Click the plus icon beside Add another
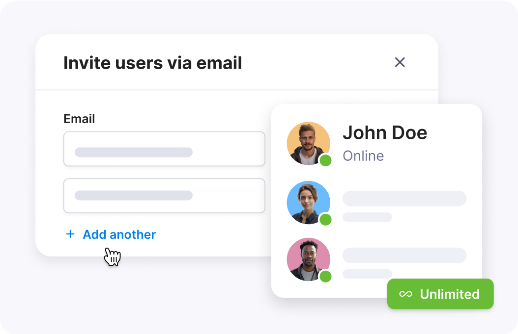This screenshot has height=334, width=518. point(70,234)
